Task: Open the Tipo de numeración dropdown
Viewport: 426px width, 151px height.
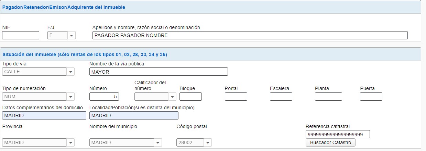Action: [x=38, y=97]
